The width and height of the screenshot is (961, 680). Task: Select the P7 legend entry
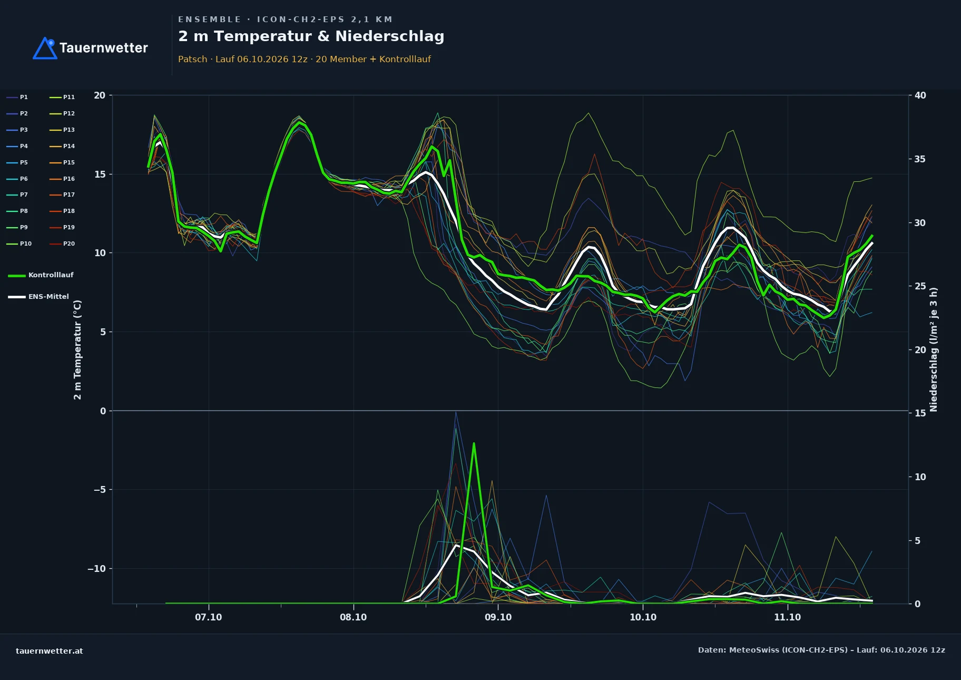[17, 195]
